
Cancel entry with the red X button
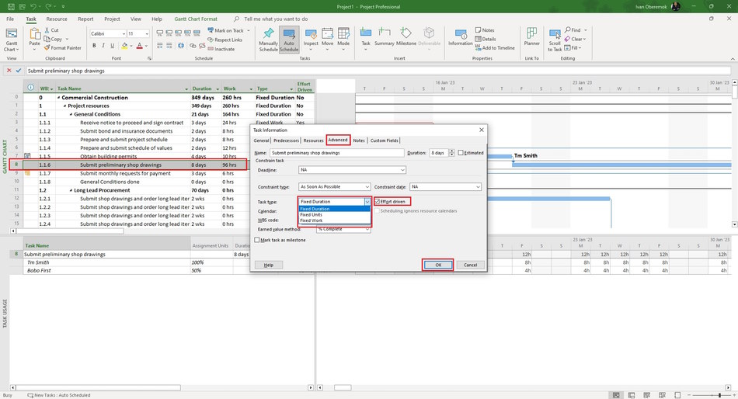9,71
